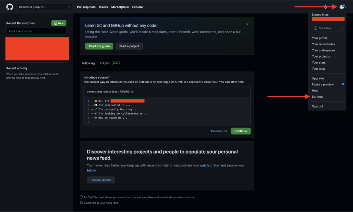The height and width of the screenshot is (212, 353).
Task: Open the follow link in ProTip
Action: point(150,197)
